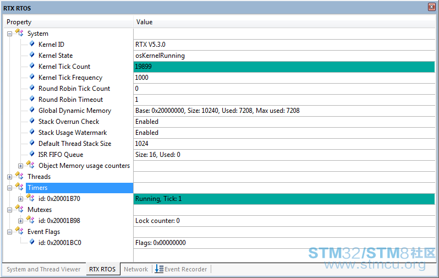
Task: Click the Default Thread Stack Size icon
Action: click(32, 143)
